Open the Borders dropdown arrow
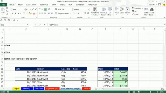 tap(26, 13)
